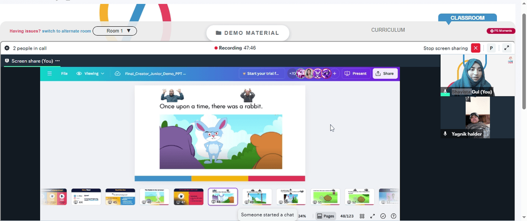Click the P button in call toolbar
Viewport: 527px width, 221px height.
click(x=491, y=48)
